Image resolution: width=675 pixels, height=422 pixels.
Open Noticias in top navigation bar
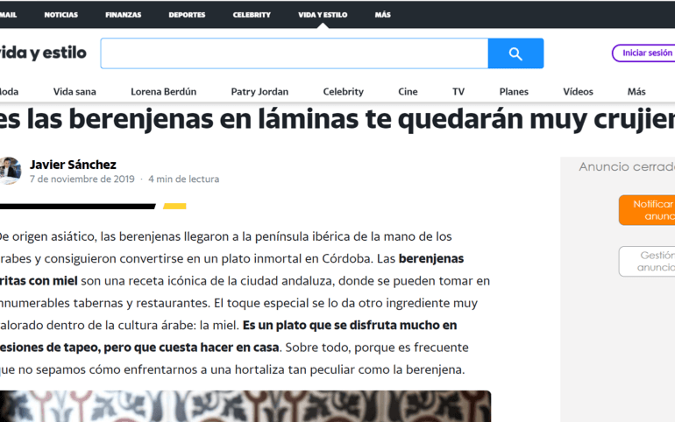tap(61, 15)
